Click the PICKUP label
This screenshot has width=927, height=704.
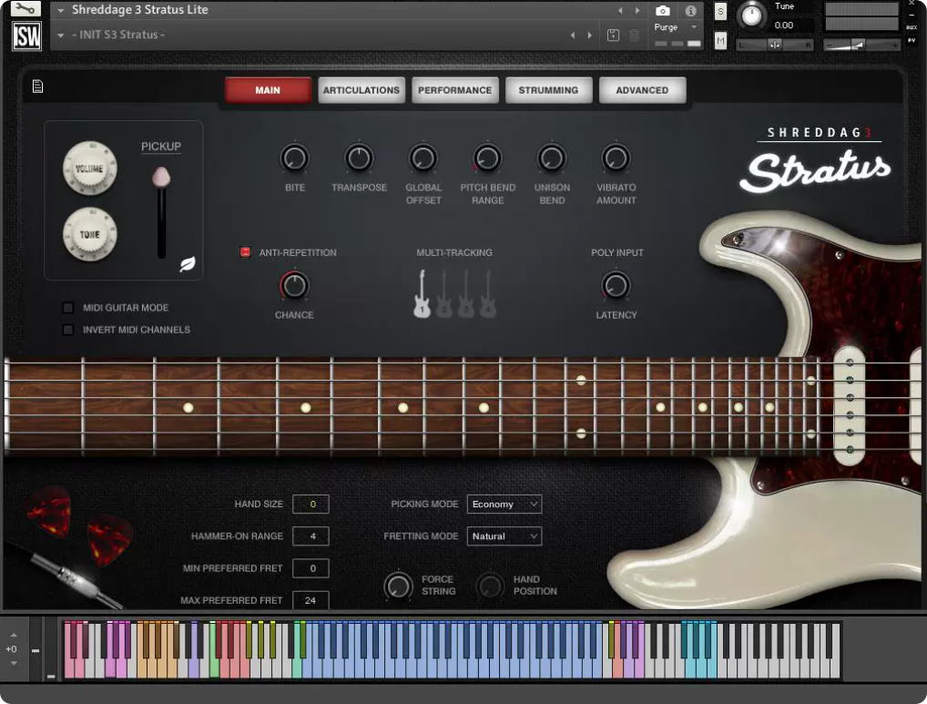click(x=161, y=147)
